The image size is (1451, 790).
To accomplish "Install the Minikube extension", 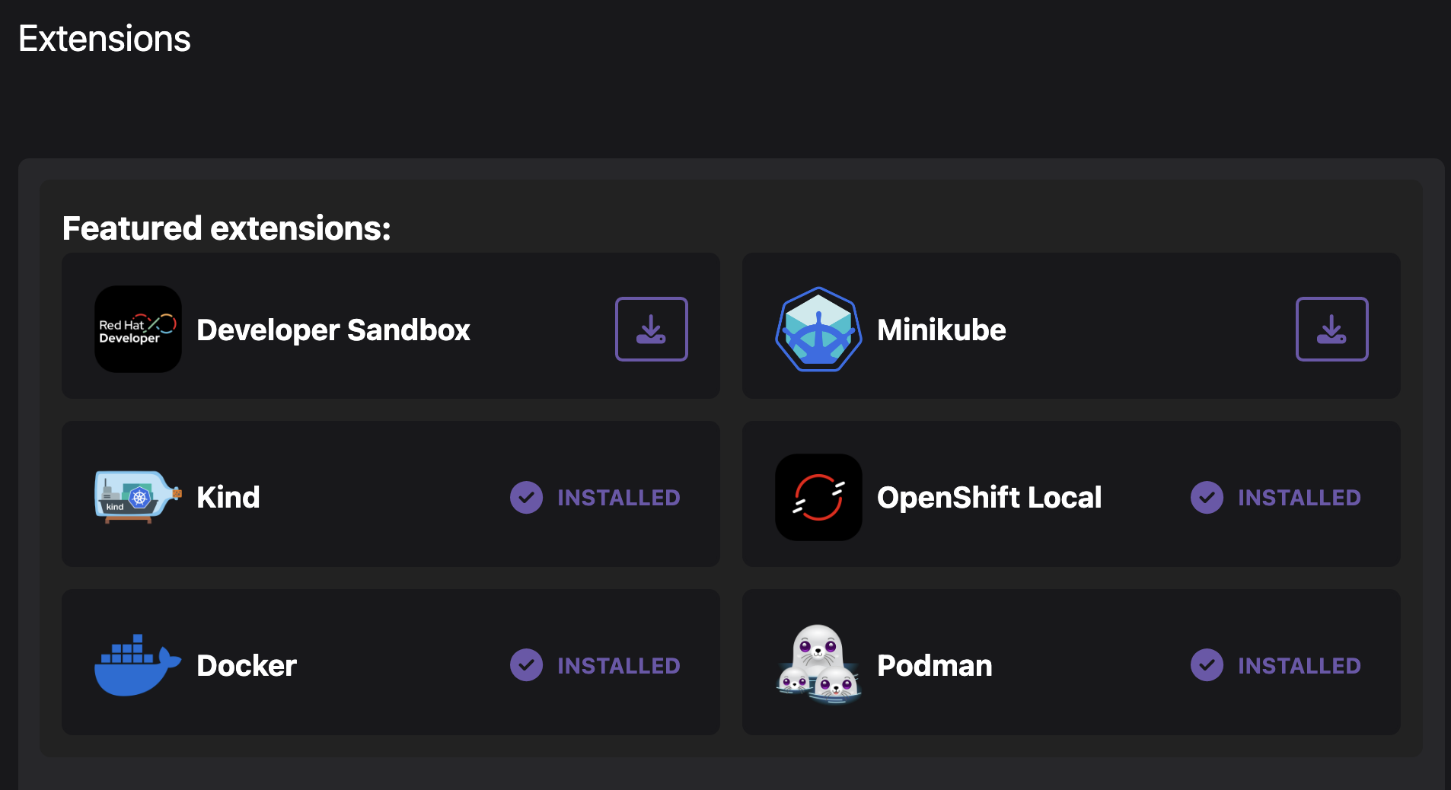I will pyautogui.click(x=1331, y=329).
